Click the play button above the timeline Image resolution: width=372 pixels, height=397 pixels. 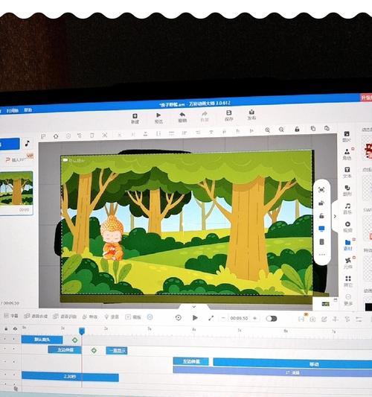point(195,318)
